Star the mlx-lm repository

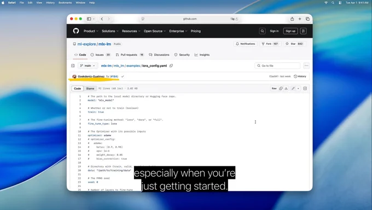[x=294, y=44]
